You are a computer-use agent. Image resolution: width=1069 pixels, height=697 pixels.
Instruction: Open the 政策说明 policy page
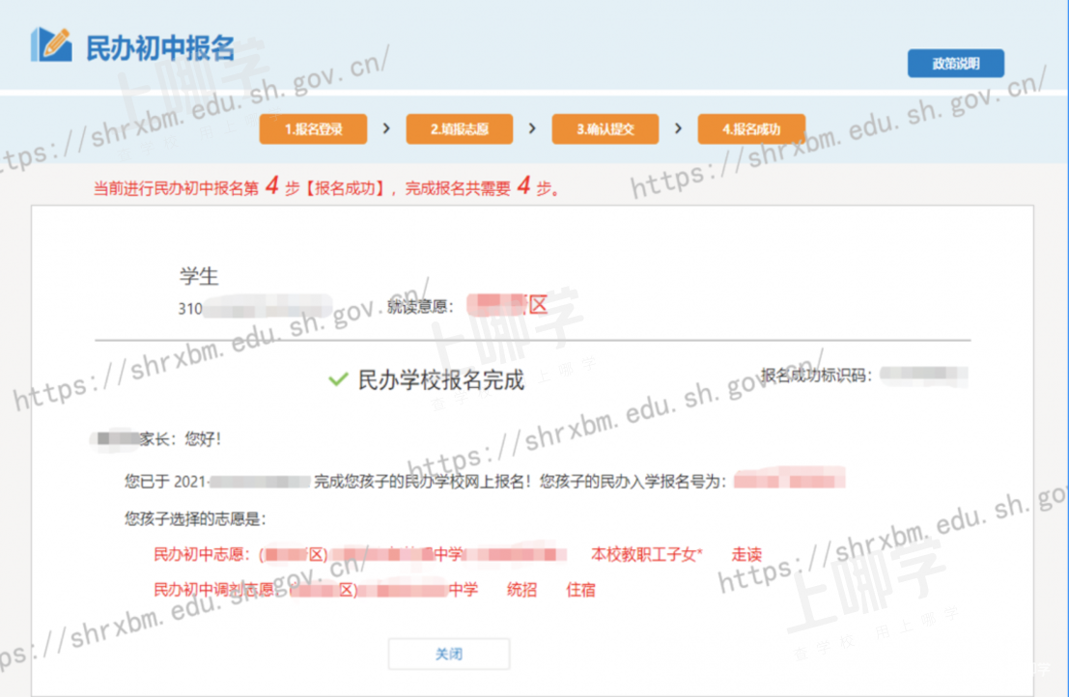tap(955, 64)
